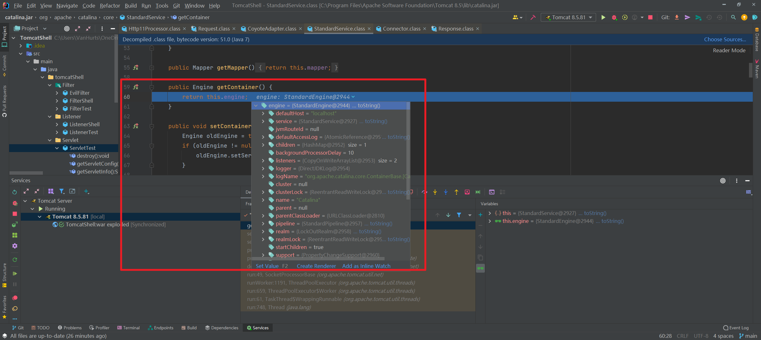Push commits using the Git push icon
Screen dimensions: 761x340
point(687,18)
